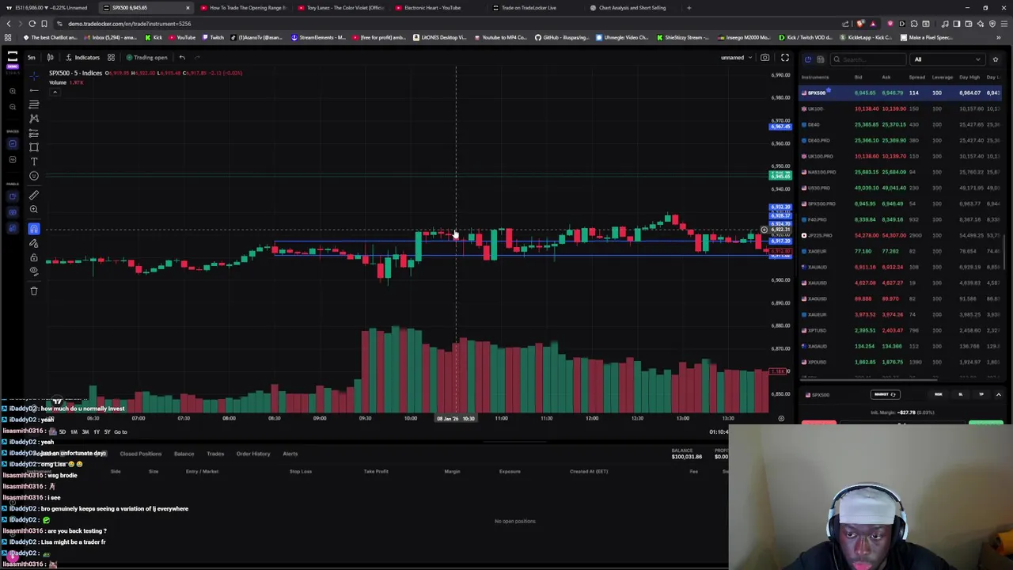Open the watchlist panel icon
The width and height of the screenshot is (1013, 570).
pyautogui.click(x=808, y=59)
